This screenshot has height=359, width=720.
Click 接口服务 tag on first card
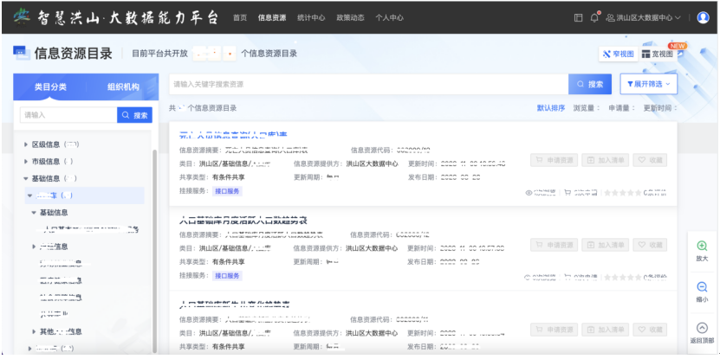(x=227, y=191)
